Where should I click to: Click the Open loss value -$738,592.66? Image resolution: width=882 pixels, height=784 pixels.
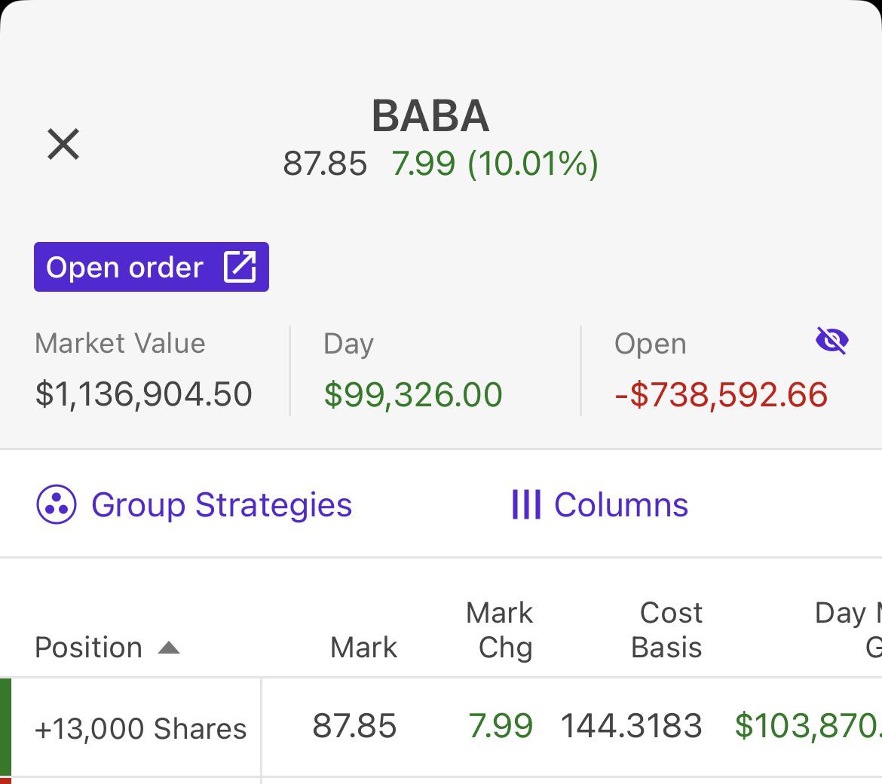[721, 394]
